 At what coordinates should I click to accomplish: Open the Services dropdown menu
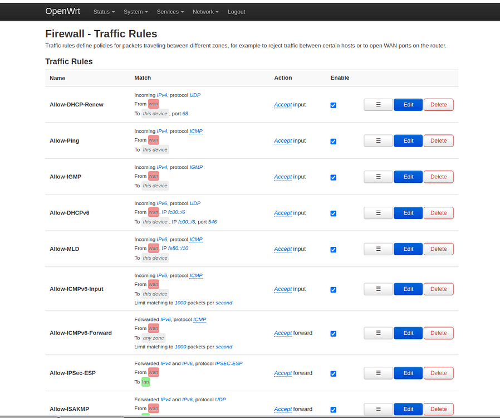[170, 12]
